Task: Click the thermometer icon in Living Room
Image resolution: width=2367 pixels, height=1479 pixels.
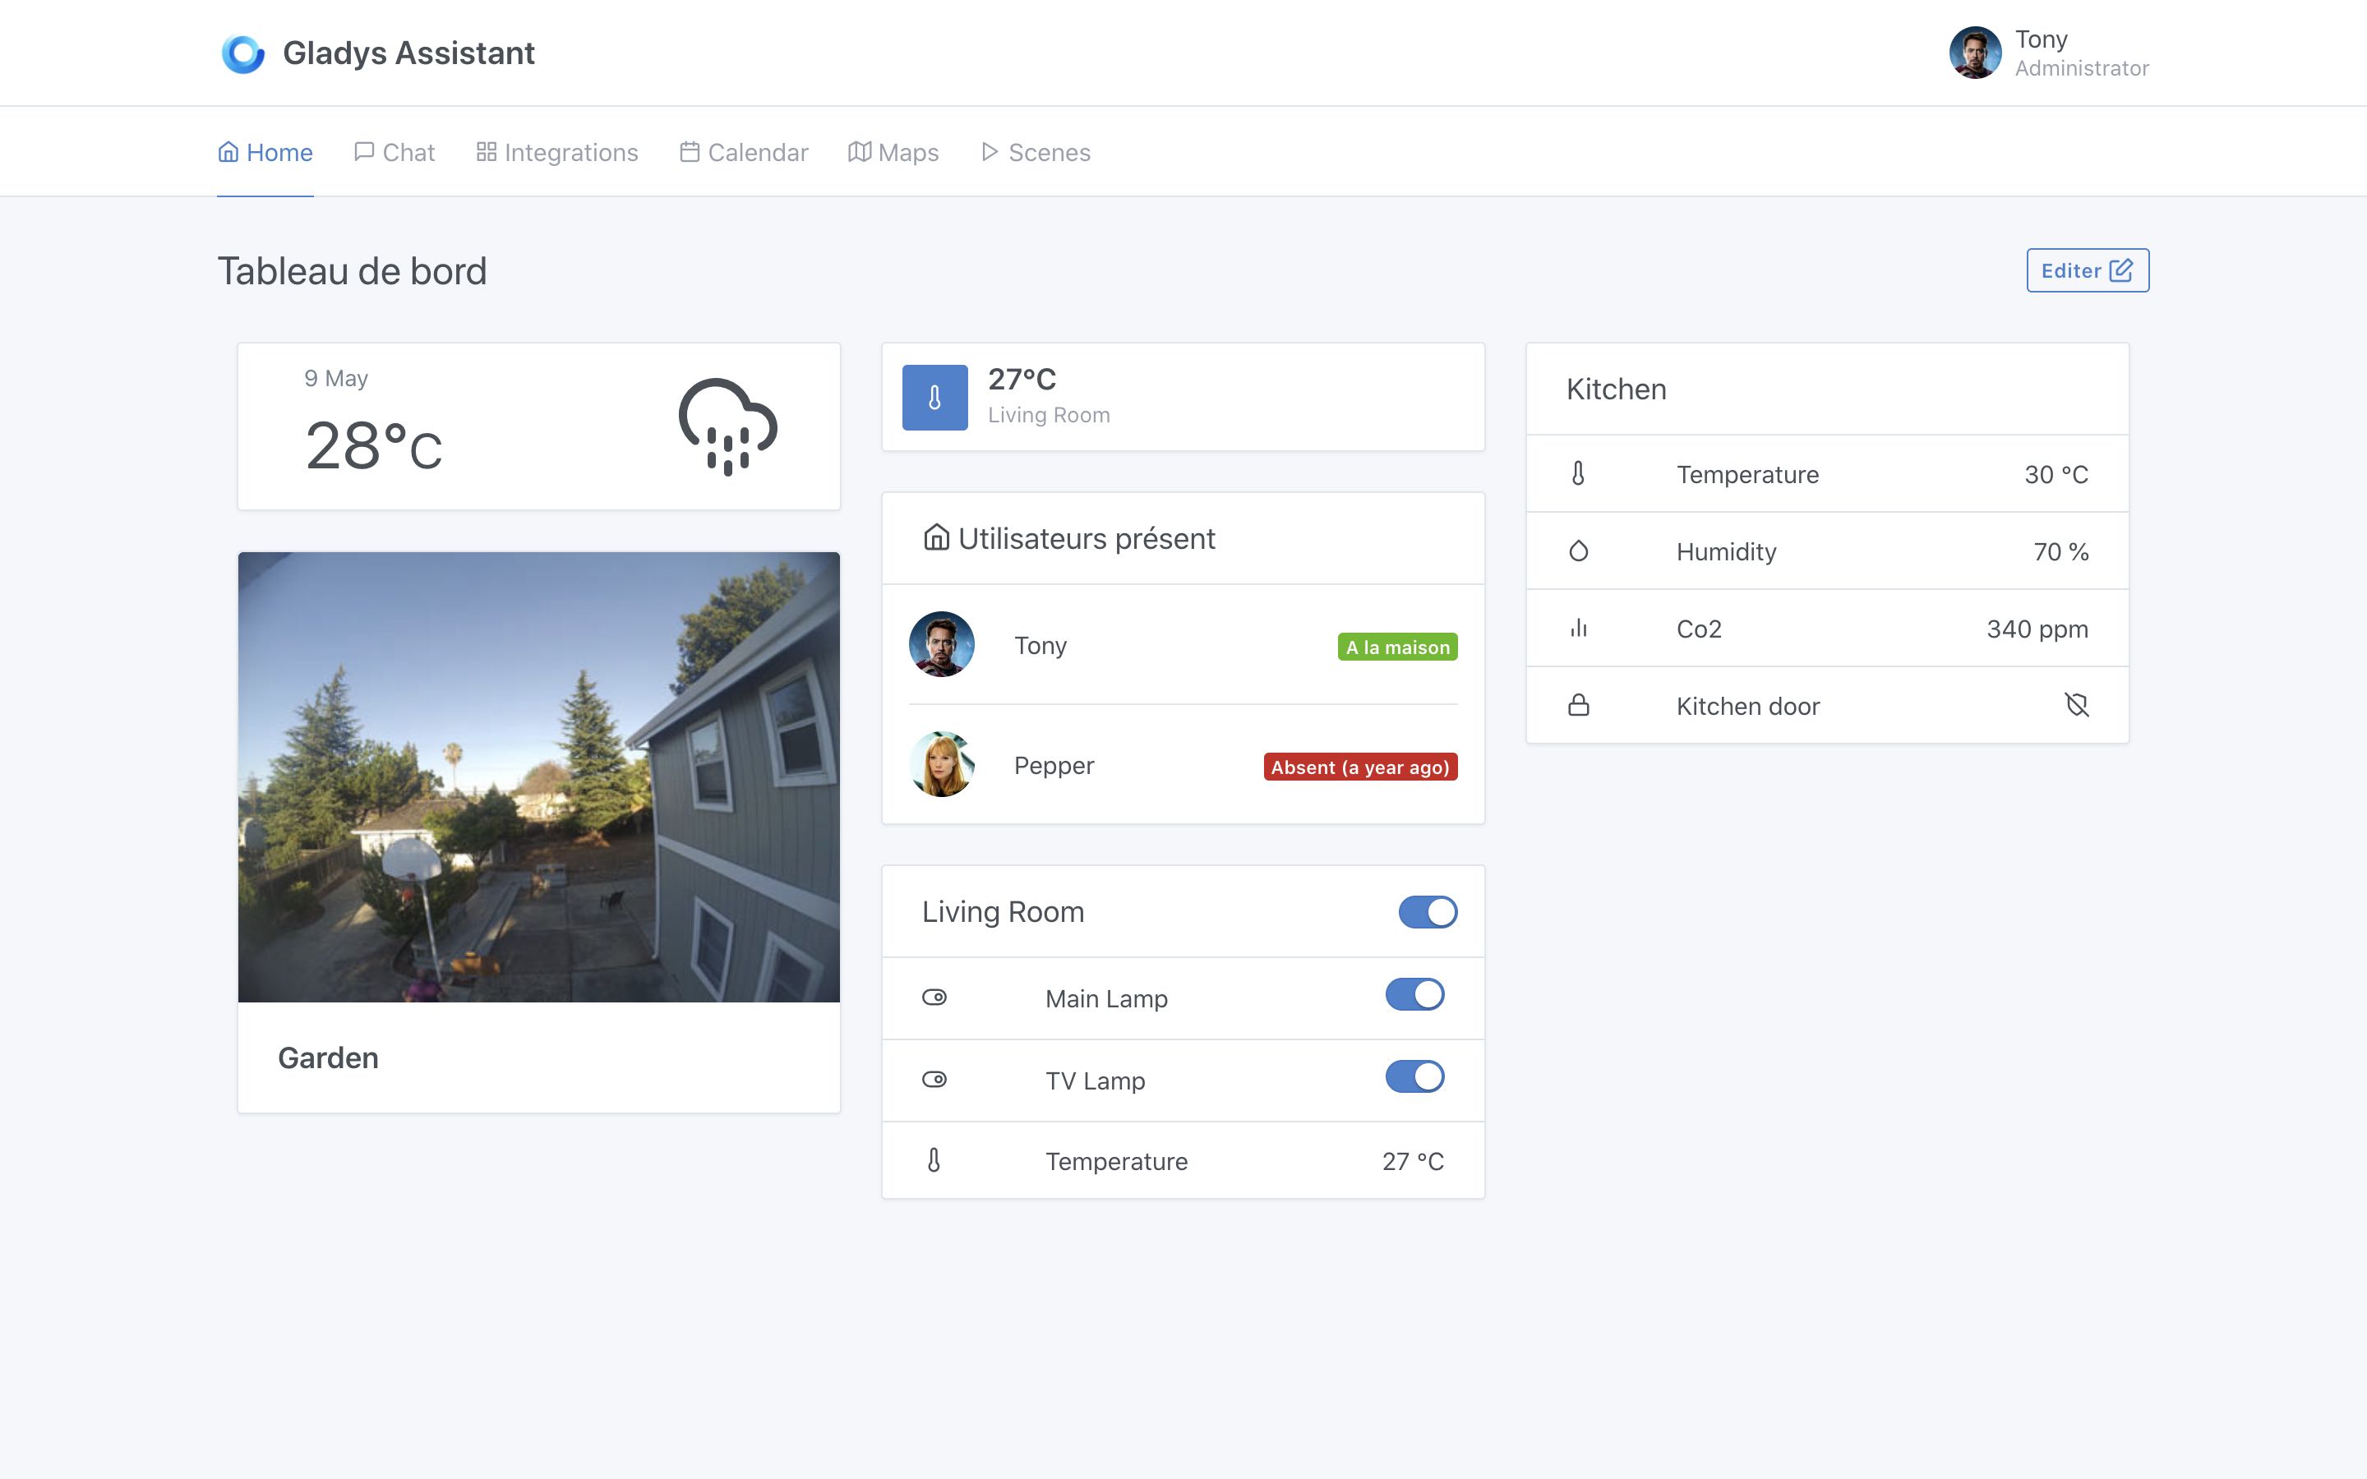Action: pyautogui.click(x=932, y=1162)
